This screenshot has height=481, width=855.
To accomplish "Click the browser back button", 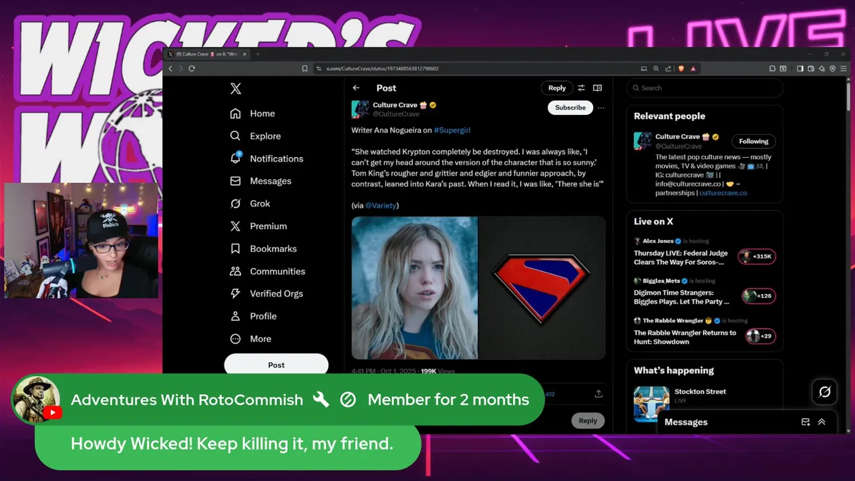I will pyautogui.click(x=170, y=68).
